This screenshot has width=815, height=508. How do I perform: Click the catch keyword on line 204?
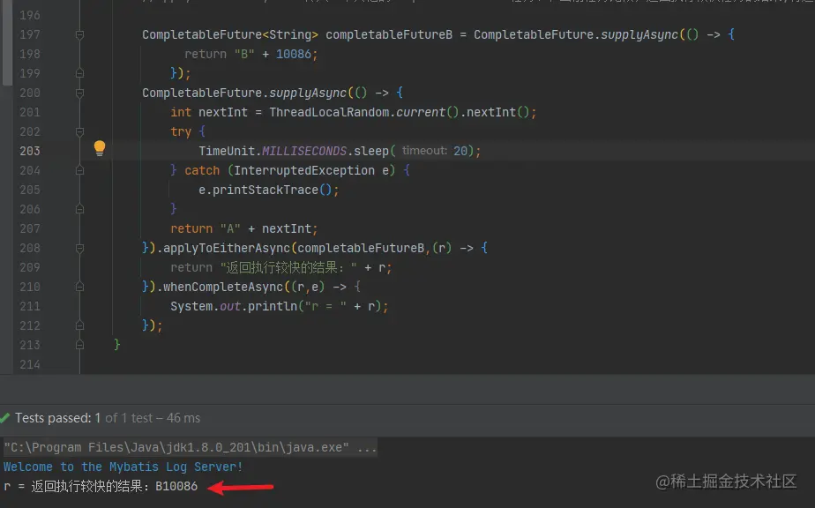click(202, 170)
